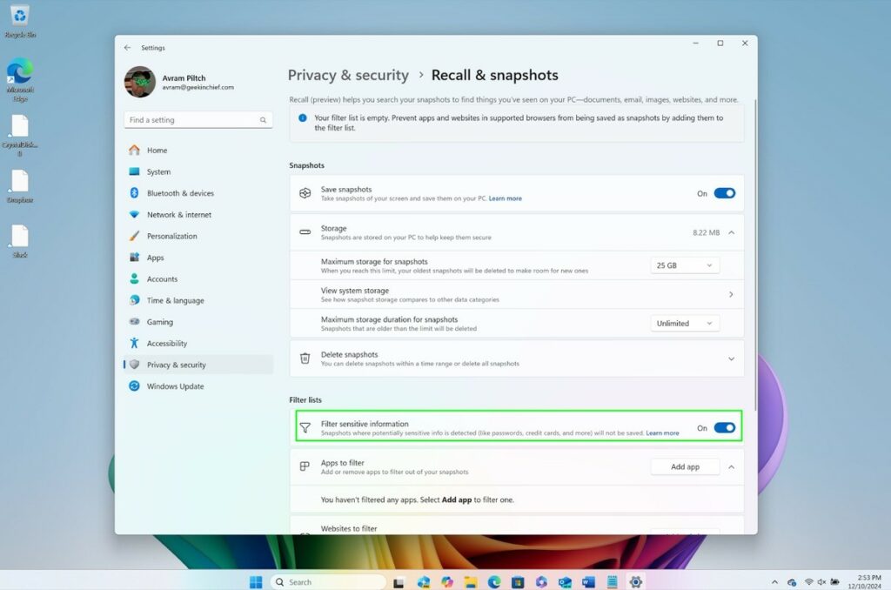The width and height of the screenshot is (891, 590).
Task: Disable Filter sensitive information toggle
Action: (724, 428)
